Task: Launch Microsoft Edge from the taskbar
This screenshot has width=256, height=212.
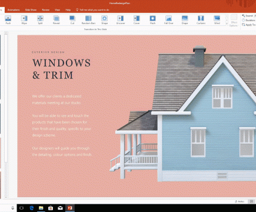Action: pos(31,208)
